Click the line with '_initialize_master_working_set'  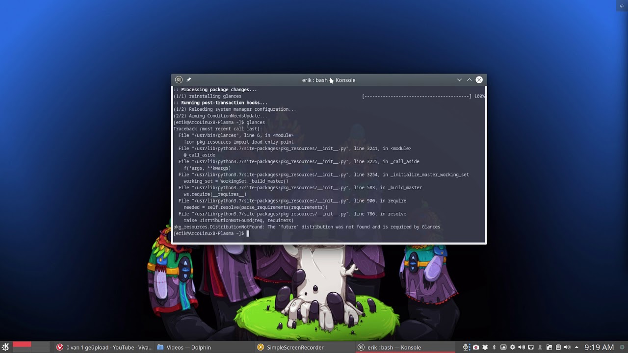[x=324, y=175]
